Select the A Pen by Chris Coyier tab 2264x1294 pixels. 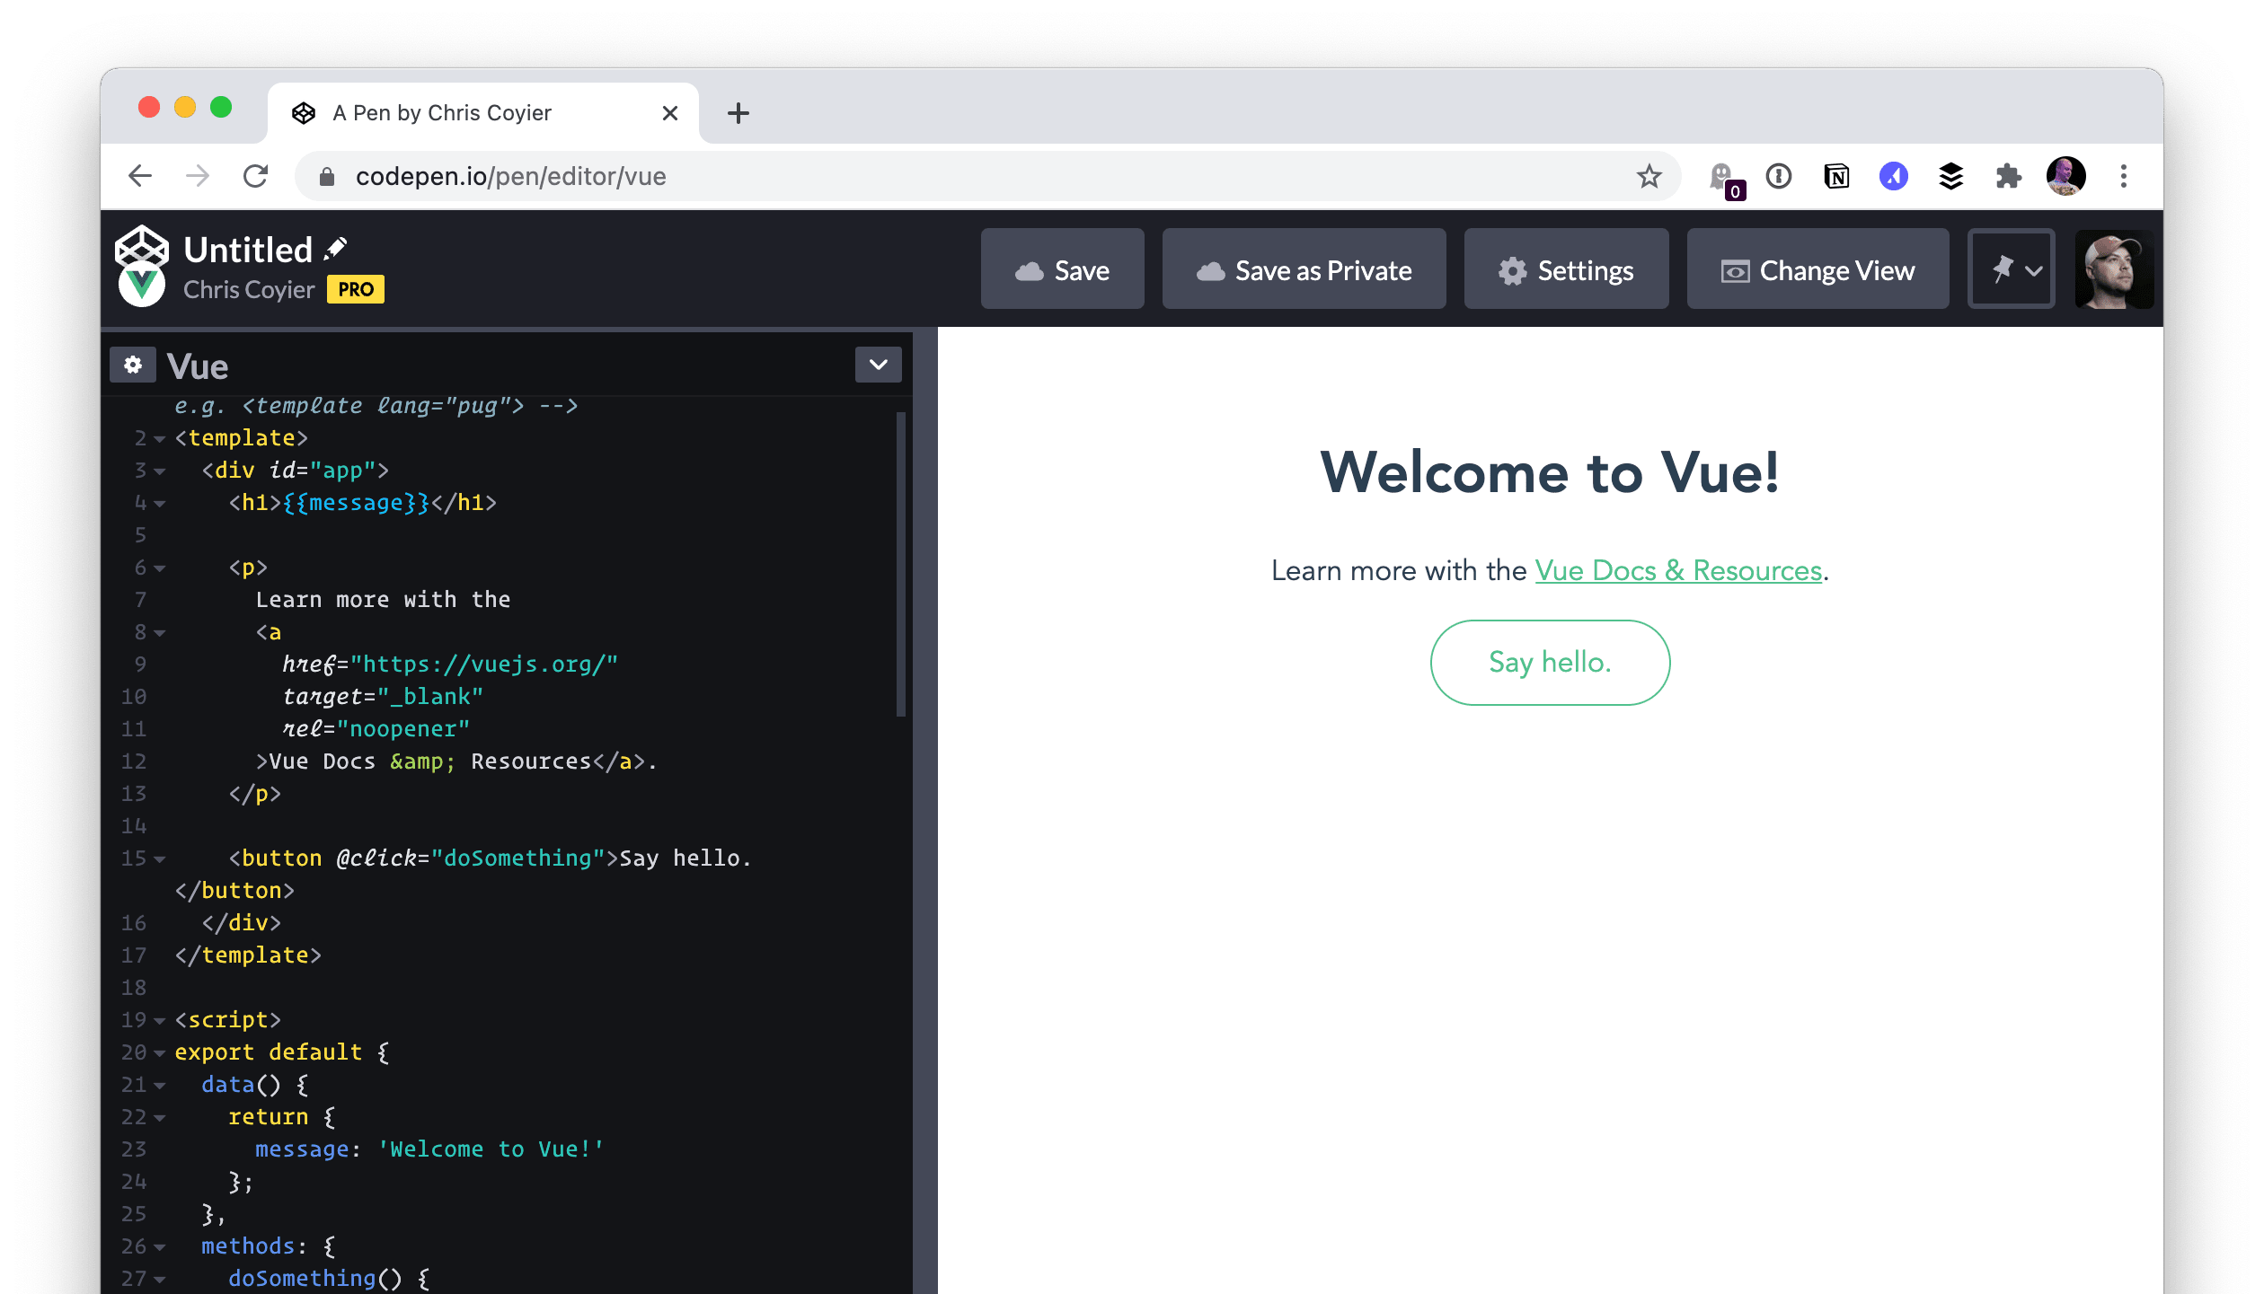pyautogui.click(x=483, y=113)
